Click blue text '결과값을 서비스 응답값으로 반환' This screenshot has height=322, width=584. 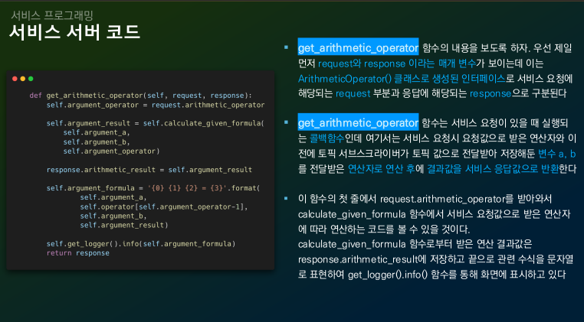point(493,169)
